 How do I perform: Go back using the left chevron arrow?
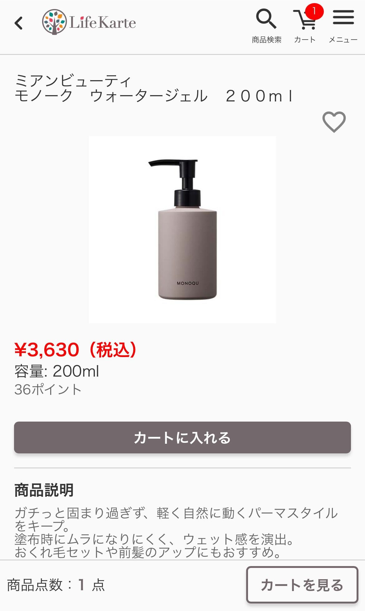click(19, 23)
